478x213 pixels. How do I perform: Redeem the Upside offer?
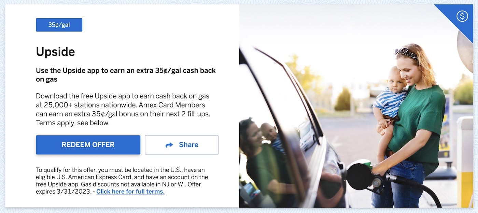pos(88,145)
